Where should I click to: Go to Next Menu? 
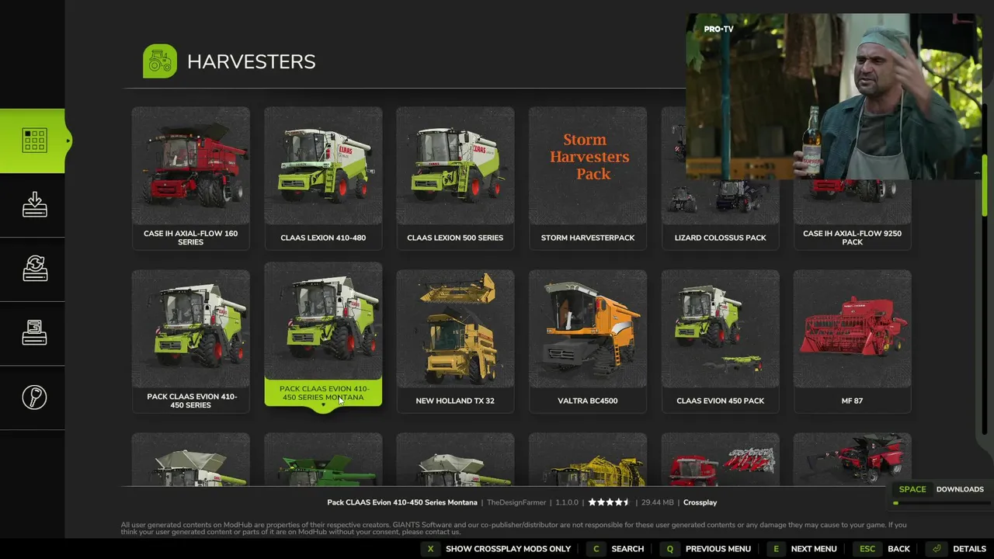tap(802, 549)
